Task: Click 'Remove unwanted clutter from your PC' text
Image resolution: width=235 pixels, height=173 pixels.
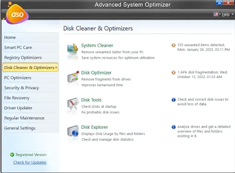Action: click(x=112, y=52)
